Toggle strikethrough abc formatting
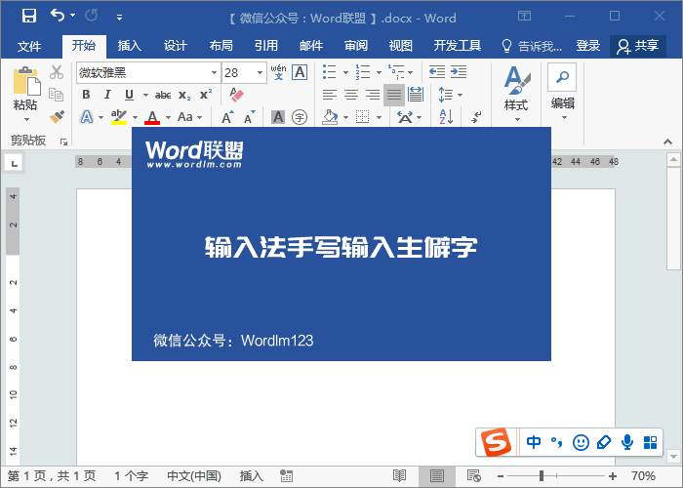Viewport: 683px width, 488px height. (x=163, y=95)
